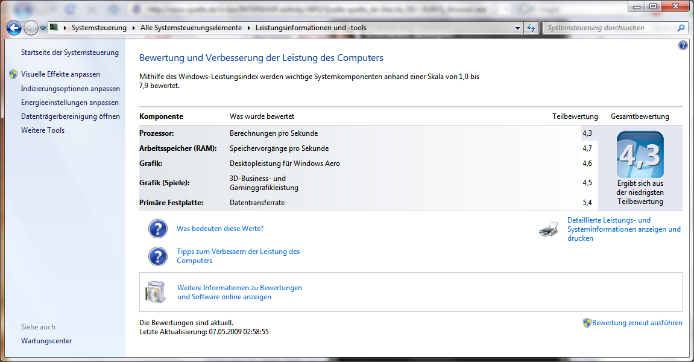
Task: Open Weitere Informationen zu Bewertungen online link
Action: coord(240,292)
